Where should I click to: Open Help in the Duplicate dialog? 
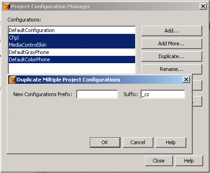[171, 142]
